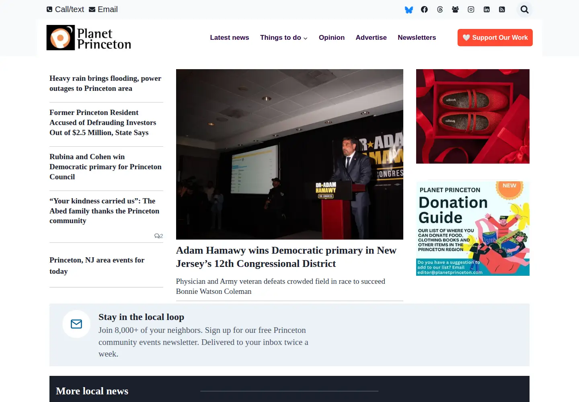This screenshot has height=402, width=579.
Task: Open site search with magnifier icon
Action: 524,10
